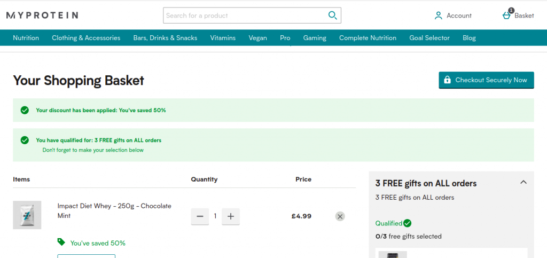Click "3 FREE gifts on ALL orders" panel heading
Screen dimensions: 547x258
click(426, 183)
